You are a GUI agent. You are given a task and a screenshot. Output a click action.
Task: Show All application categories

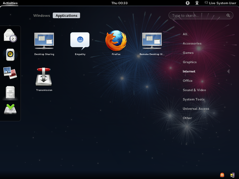185,34
